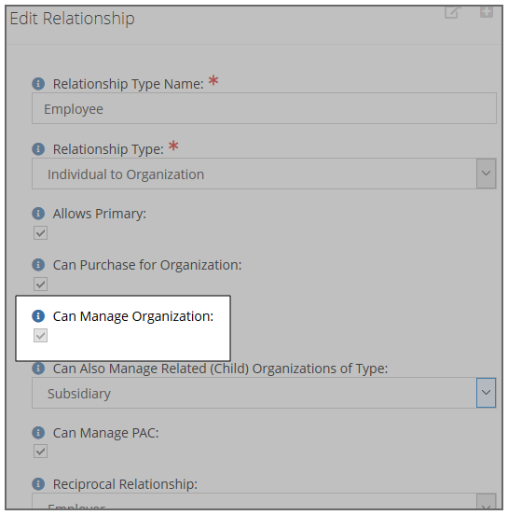
Task: Uncheck Can Purchase for Organization checkbox
Action: 40,285
